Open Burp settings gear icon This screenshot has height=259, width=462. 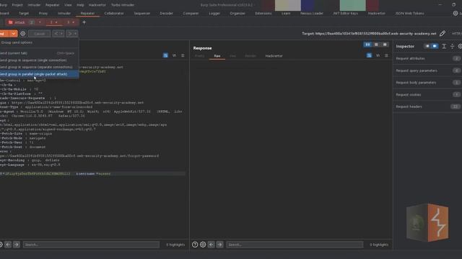(456, 13)
